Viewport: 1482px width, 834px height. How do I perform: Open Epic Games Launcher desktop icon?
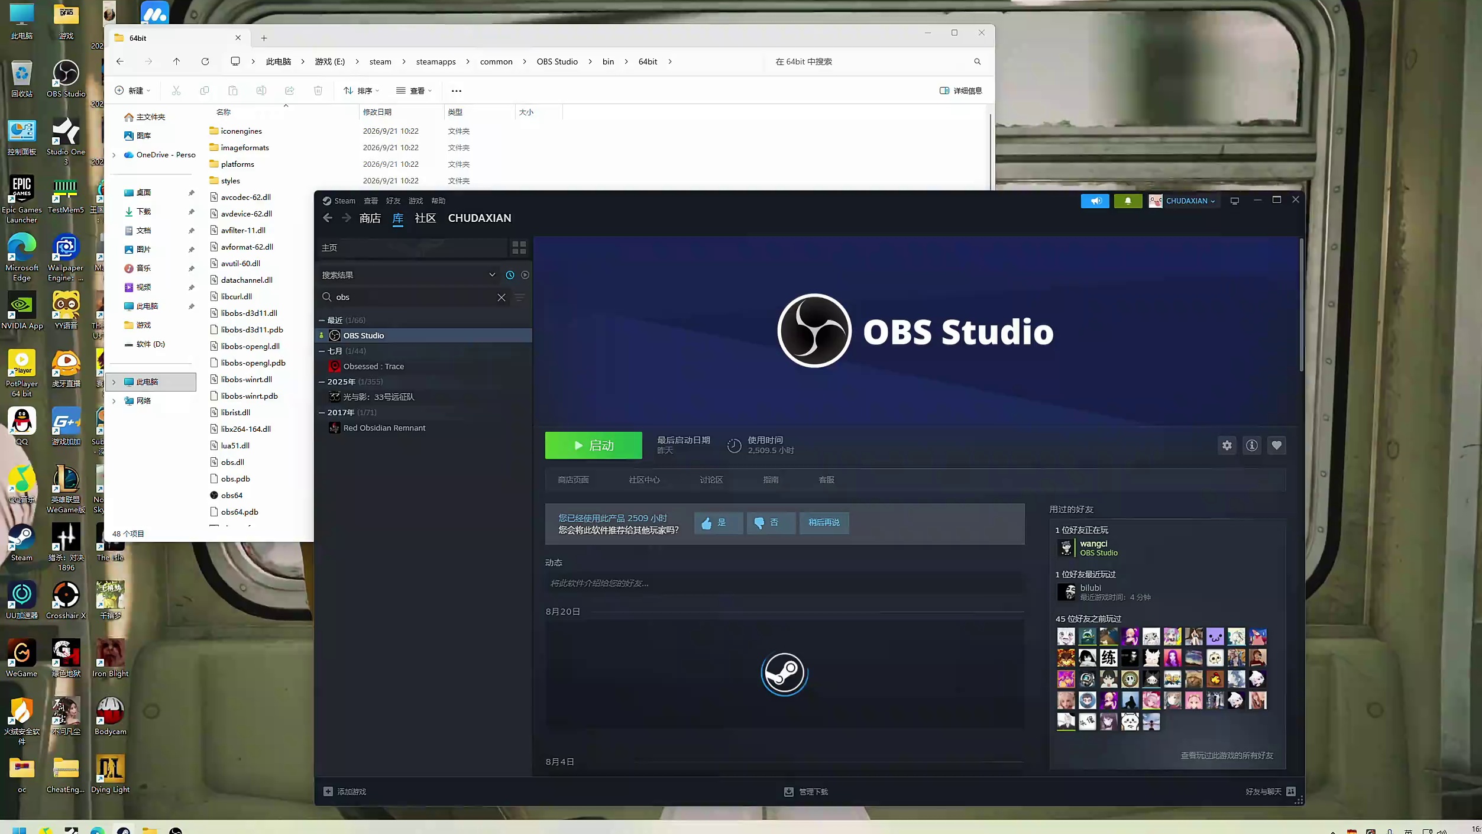tap(22, 199)
